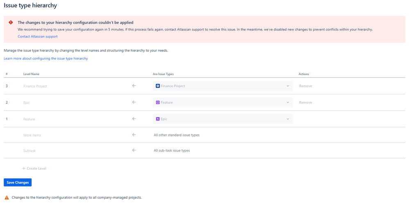This screenshot has height=204, width=409.
Task: Open Learn more about configuring the issue type hierarchy
Action: click(45, 58)
